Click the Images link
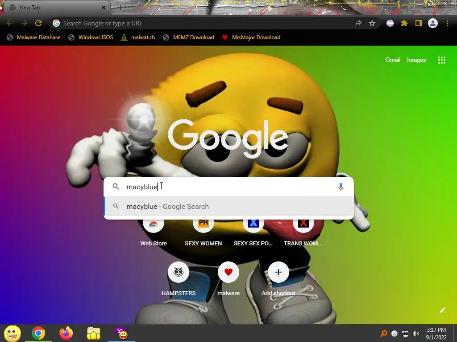The height and width of the screenshot is (342, 457). point(416,60)
